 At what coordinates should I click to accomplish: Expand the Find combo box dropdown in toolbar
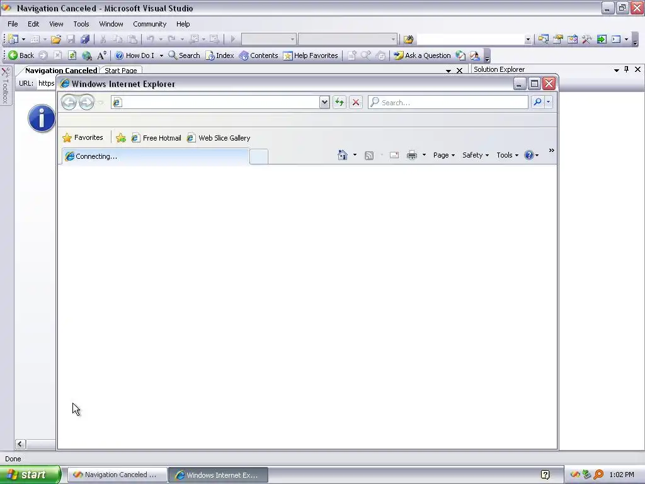pos(528,40)
